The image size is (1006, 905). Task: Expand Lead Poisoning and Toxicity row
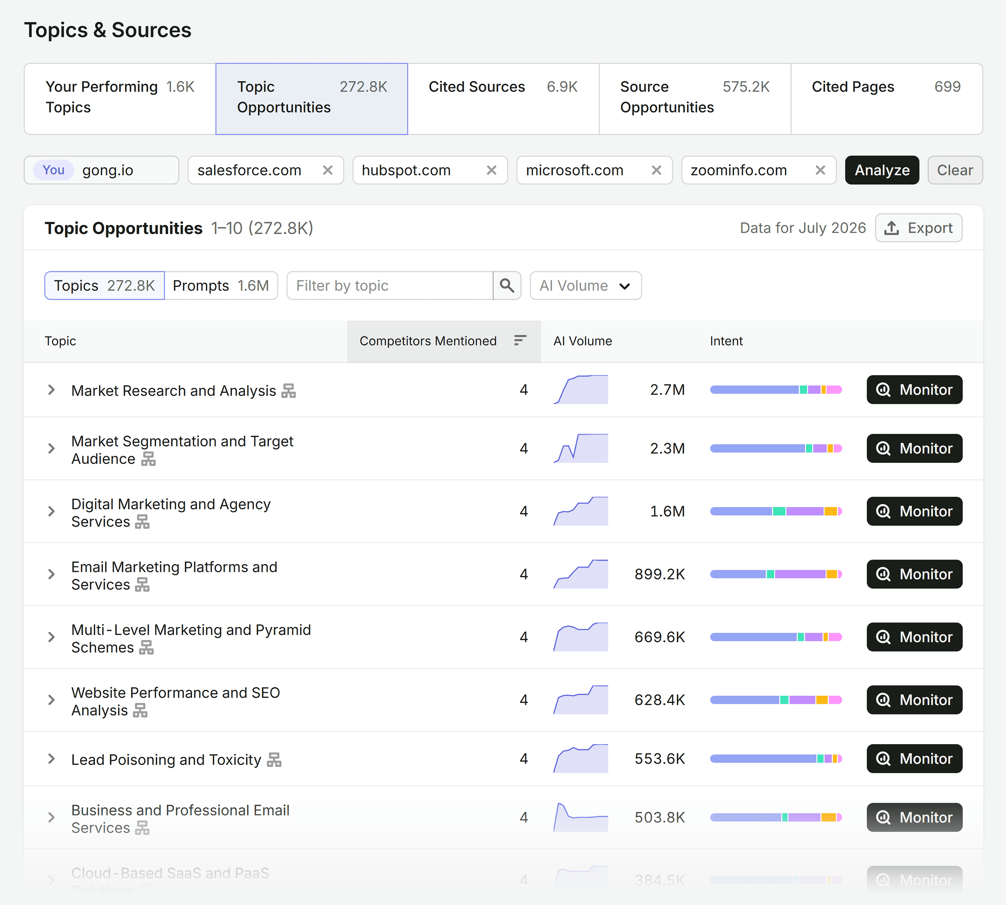[x=51, y=759]
